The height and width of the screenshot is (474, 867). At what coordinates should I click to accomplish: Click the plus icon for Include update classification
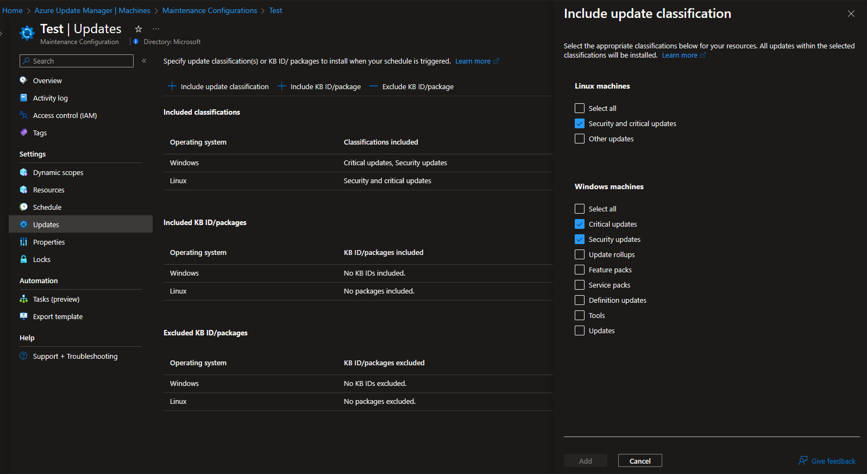point(172,86)
